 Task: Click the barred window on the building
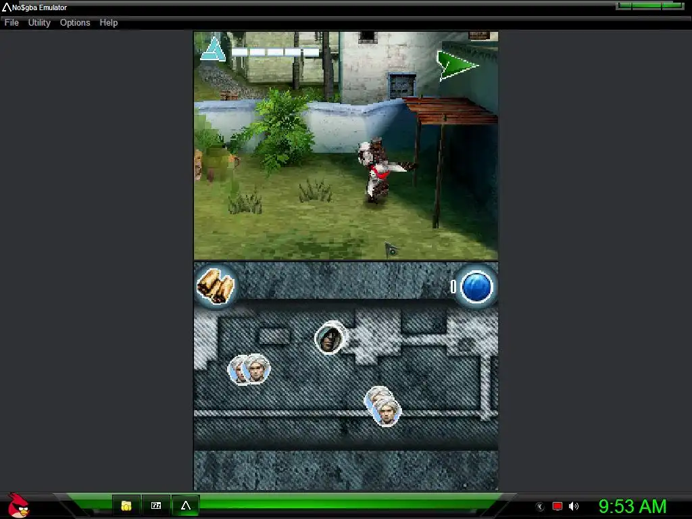point(402,85)
